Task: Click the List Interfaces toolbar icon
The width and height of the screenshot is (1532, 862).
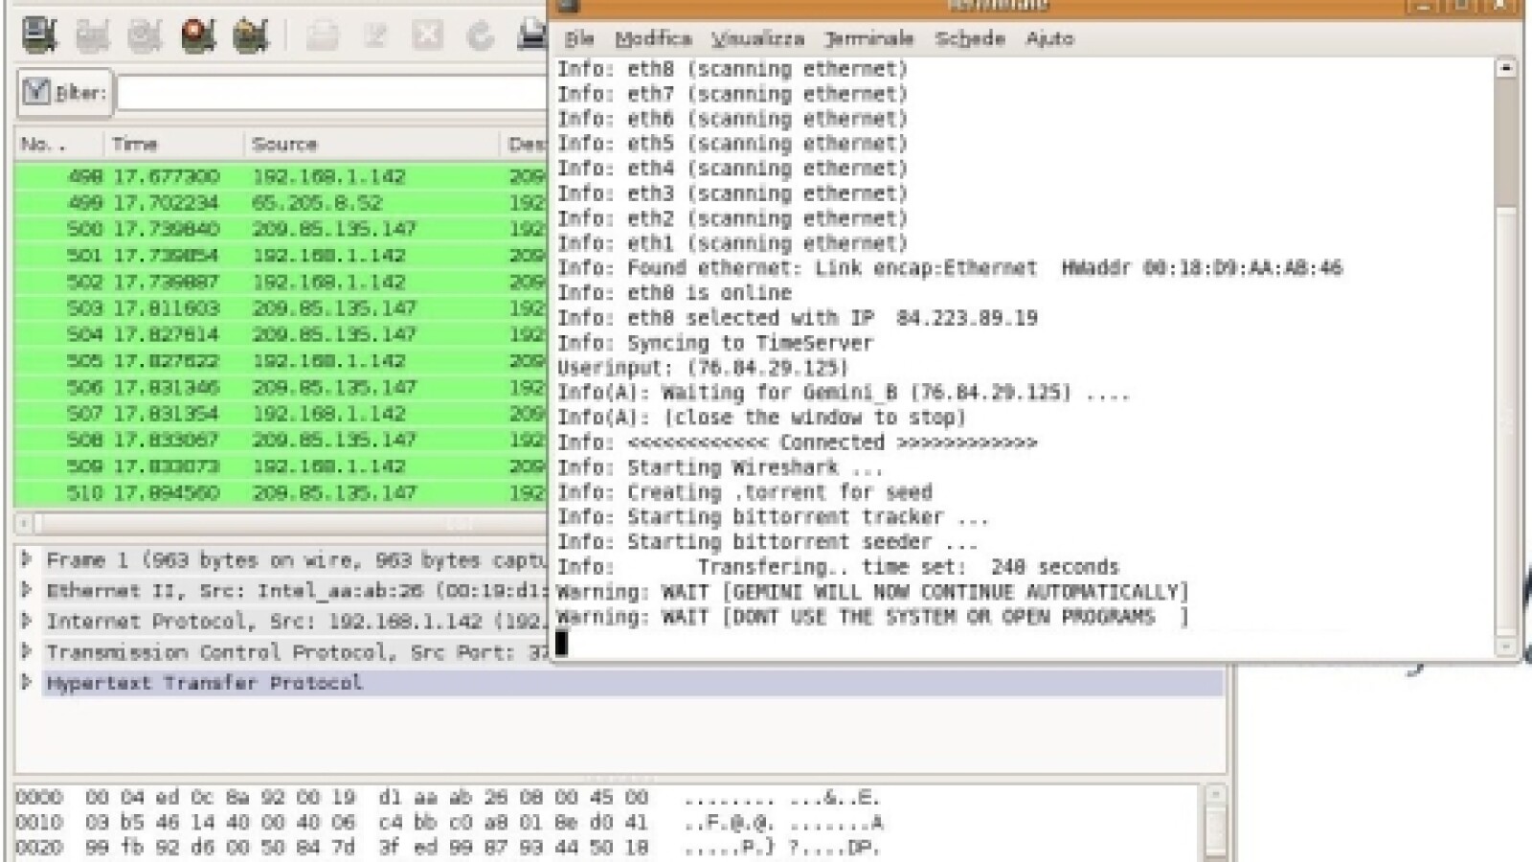Action: (39, 34)
